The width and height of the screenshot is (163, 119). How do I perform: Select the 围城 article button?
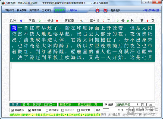point(15,104)
